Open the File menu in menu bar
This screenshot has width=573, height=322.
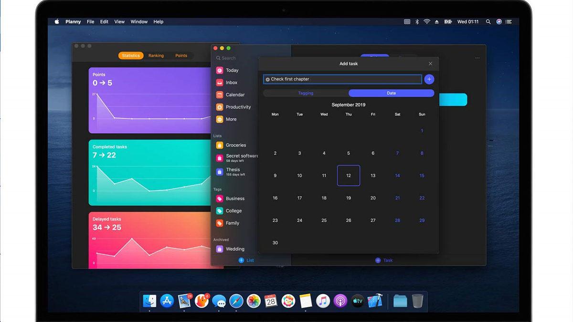(x=90, y=21)
